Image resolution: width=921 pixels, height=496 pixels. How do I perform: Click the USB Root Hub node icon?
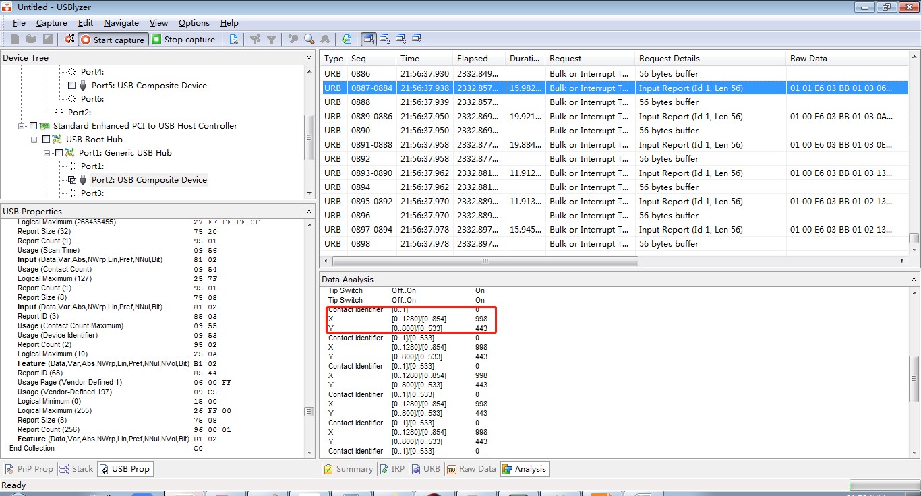[58, 139]
